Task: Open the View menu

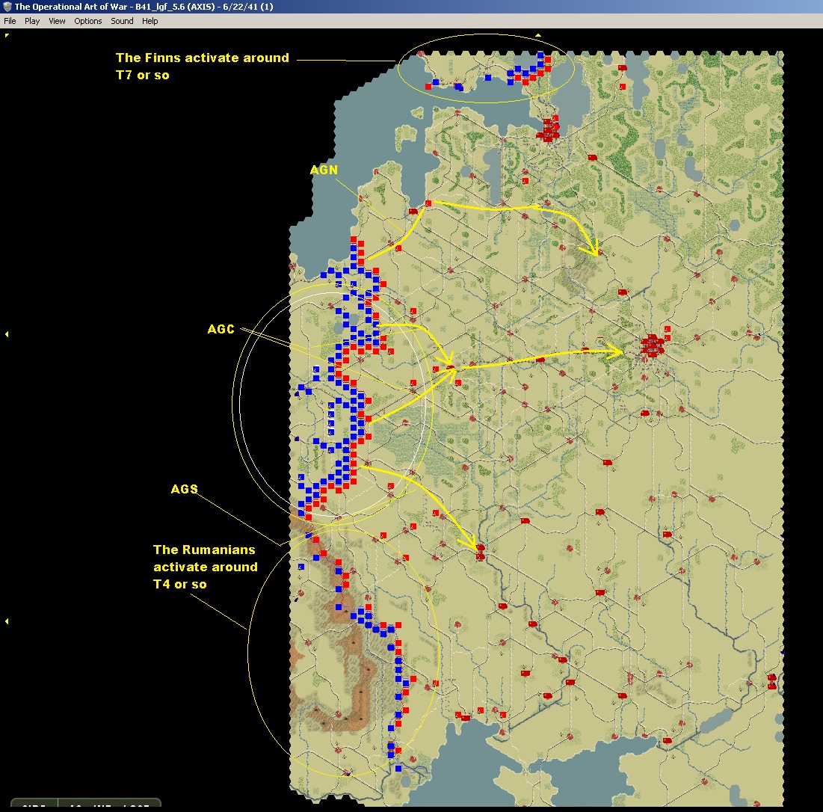Action: (57, 21)
